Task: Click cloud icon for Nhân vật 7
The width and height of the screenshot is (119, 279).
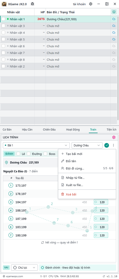Action: [114, 53]
